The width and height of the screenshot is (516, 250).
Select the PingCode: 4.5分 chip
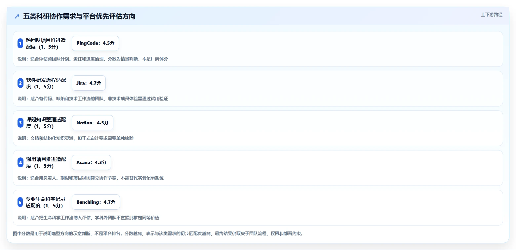click(x=95, y=43)
